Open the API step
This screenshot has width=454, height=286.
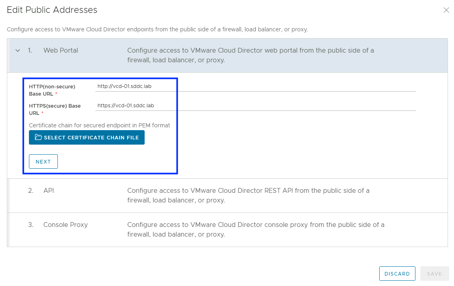coord(49,190)
